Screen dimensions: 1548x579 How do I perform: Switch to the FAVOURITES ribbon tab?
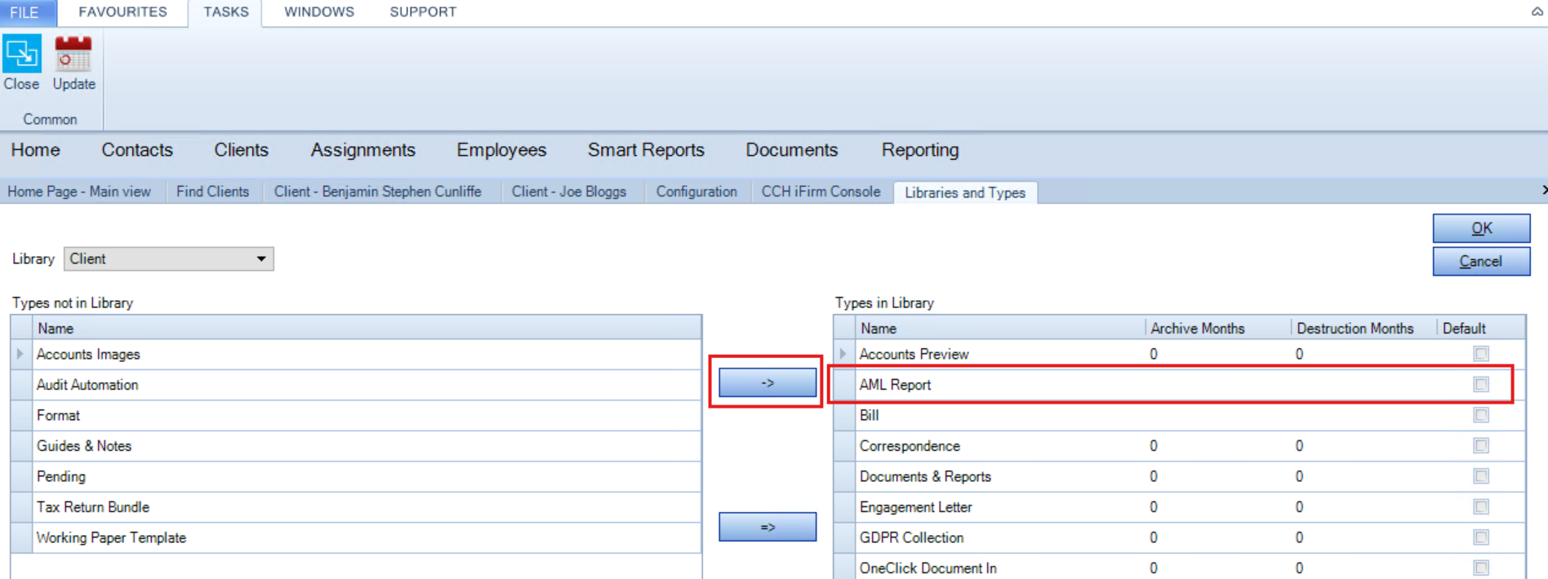tap(122, 12)
